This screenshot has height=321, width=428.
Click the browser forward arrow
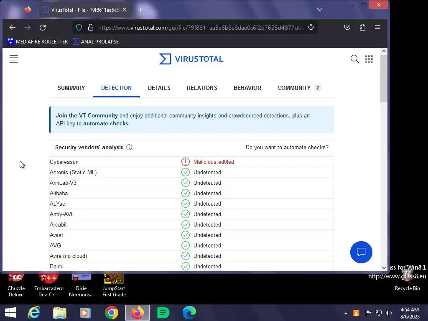coord(28,27)
